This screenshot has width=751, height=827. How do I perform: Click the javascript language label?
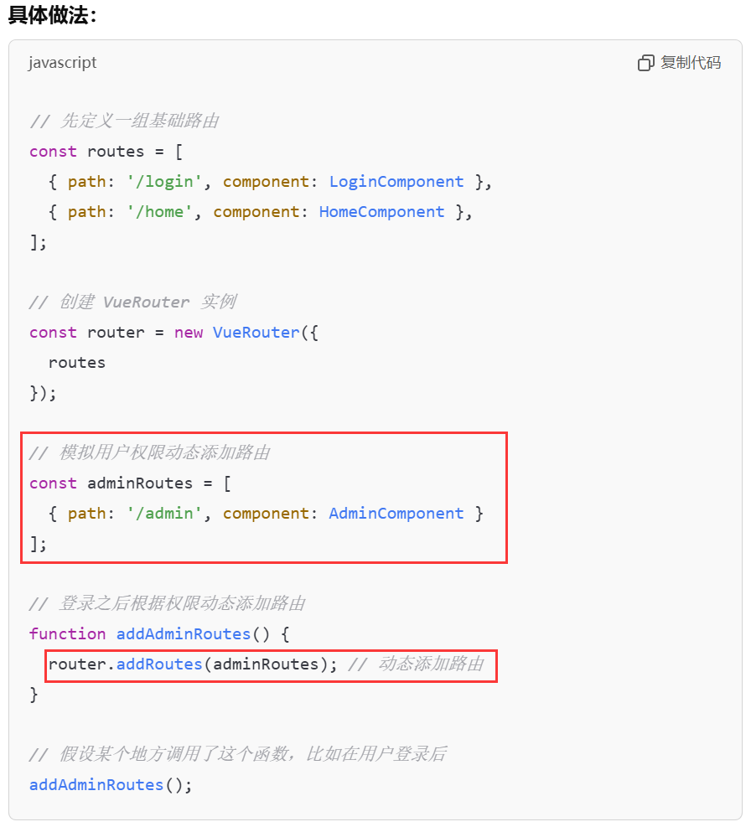(x=63, y=63)
